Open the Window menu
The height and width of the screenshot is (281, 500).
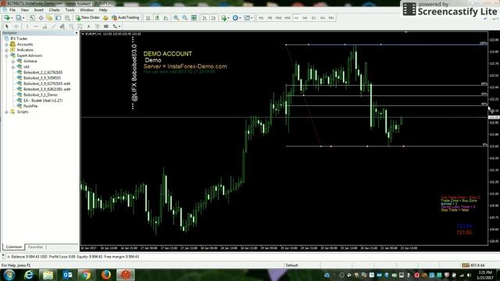[x=87, y=10]
